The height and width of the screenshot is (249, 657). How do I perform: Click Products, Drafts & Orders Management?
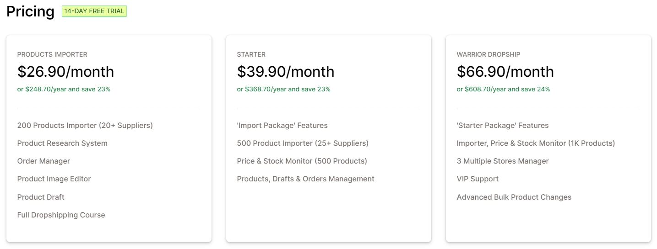305,179
